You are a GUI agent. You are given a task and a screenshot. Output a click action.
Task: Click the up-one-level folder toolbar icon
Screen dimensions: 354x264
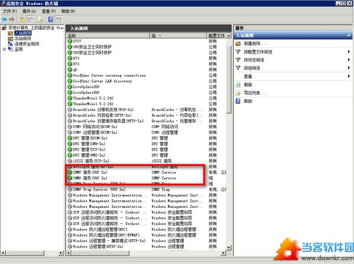click(22, 19)
